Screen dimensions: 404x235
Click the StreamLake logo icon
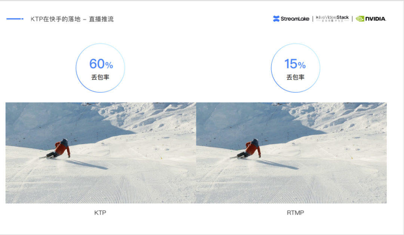point(276,19)
